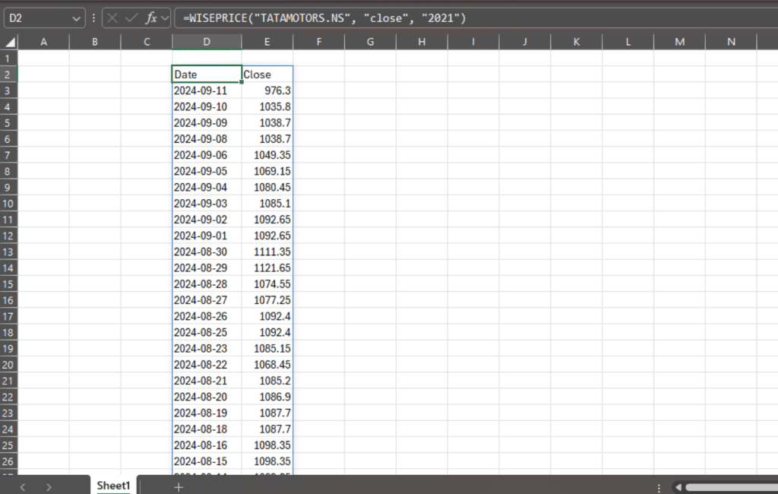Click the Select All triangle corner
Screen dimensions: 778x494
click(9, 42)
